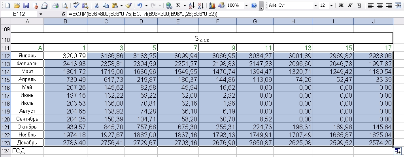Open the Arial Cyr font dropdown

pyautogui.click(x=315, y=6)
